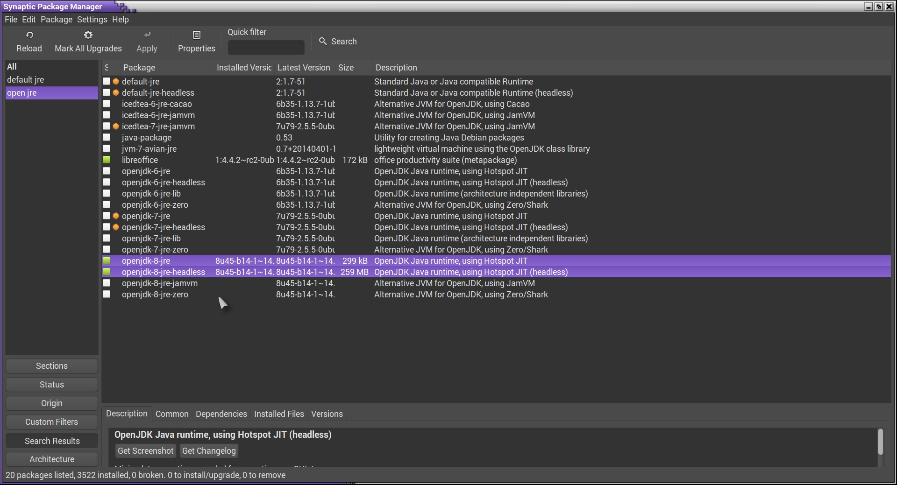Click inside the Quick filter text field
This screenshot has height=485, width=897.
pos(266,48)
